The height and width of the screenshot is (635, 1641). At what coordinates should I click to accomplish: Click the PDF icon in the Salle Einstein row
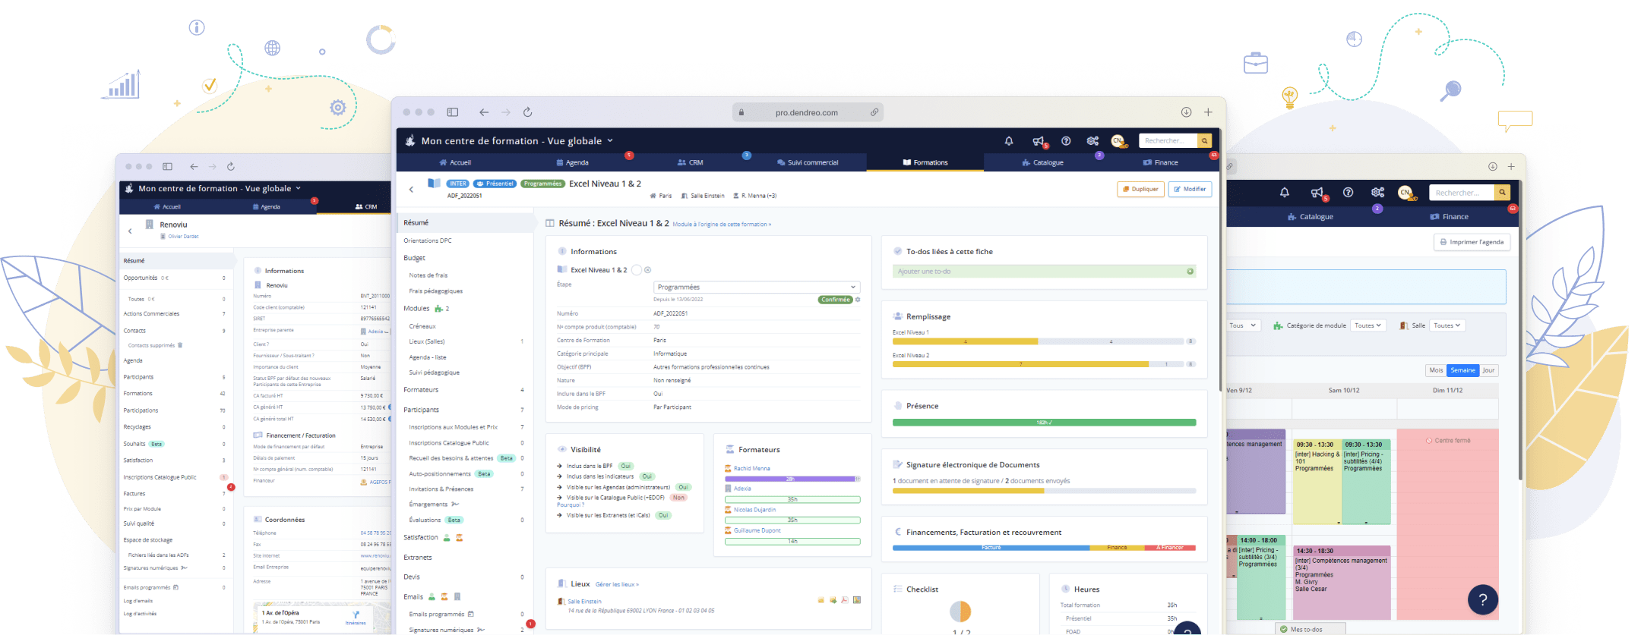coord(845,600)
